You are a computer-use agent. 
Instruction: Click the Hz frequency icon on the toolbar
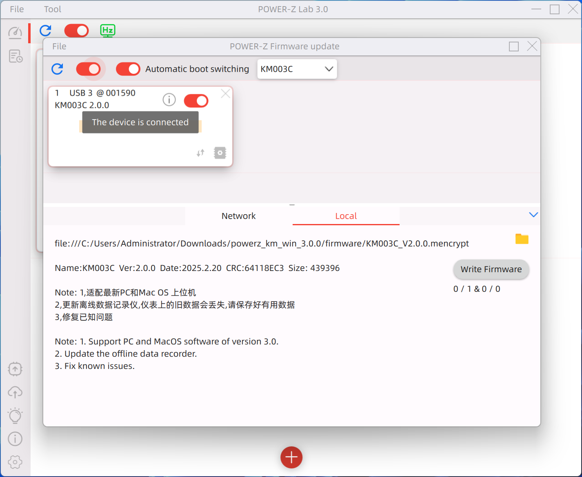pos(108,30)
